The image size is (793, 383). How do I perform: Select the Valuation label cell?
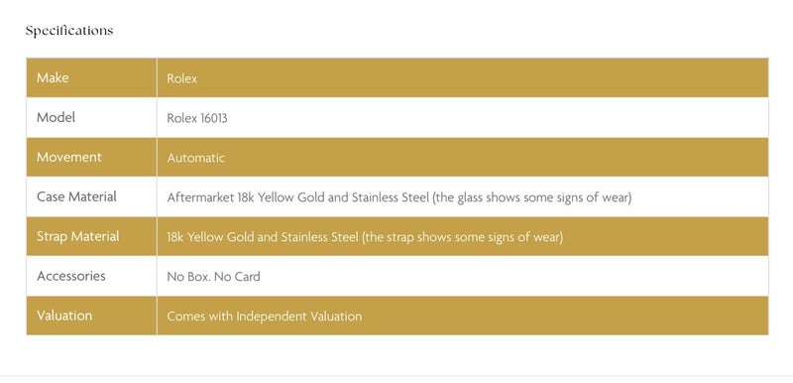91,316
